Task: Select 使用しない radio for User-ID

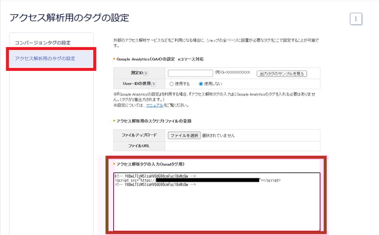Action: coord(201,84)
